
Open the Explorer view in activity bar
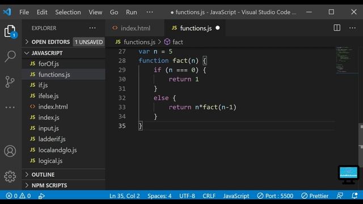pos(10,31)
